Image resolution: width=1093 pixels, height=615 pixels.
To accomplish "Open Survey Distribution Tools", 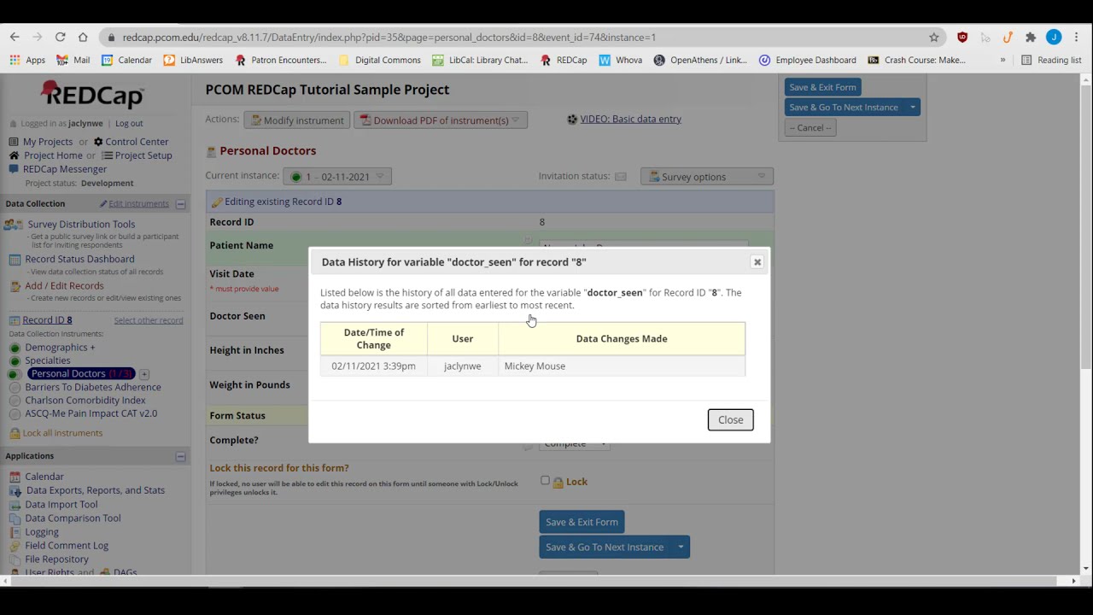I will pos(81,224).
